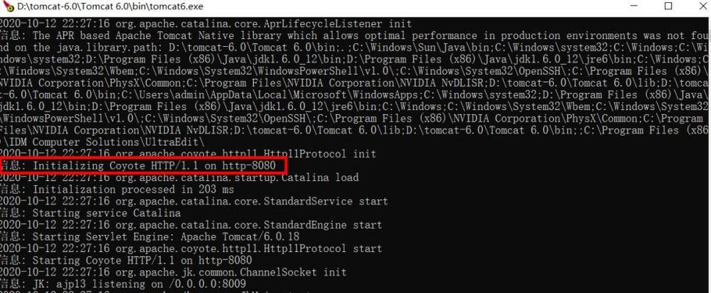Click the WindowsPowerShell\v1.0 path text line
711x293 pixels.
(x=355, y=118)
